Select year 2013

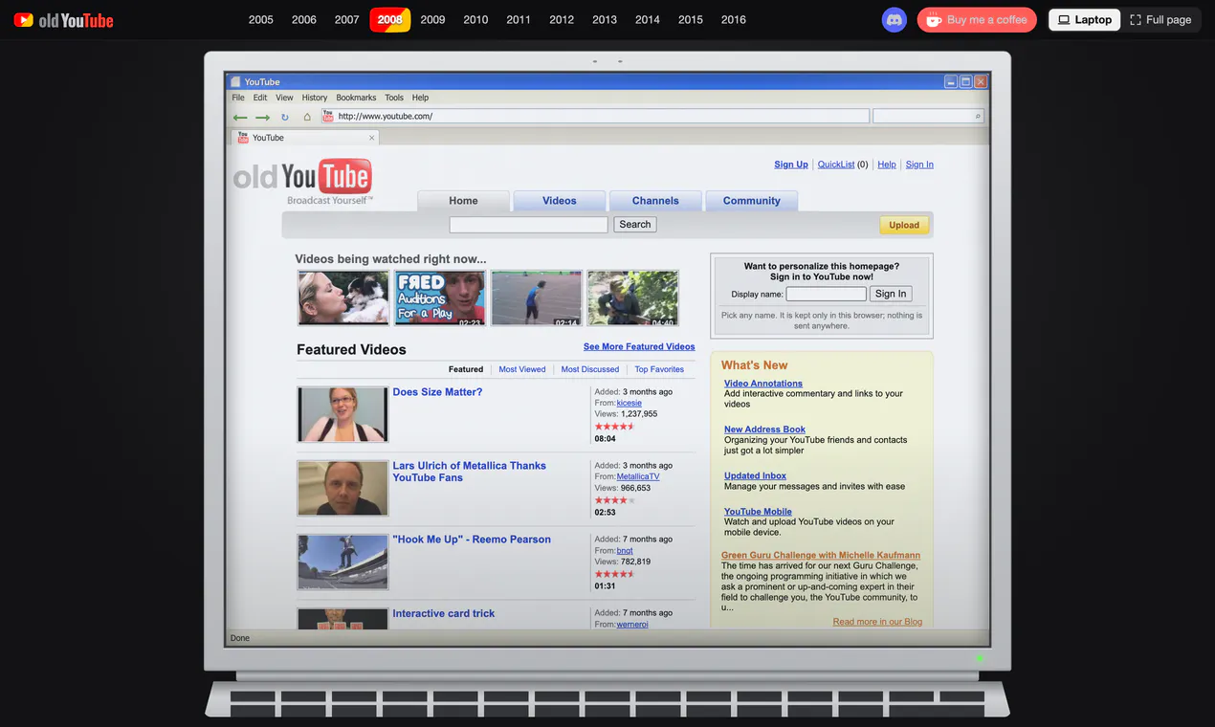point(605,20)
